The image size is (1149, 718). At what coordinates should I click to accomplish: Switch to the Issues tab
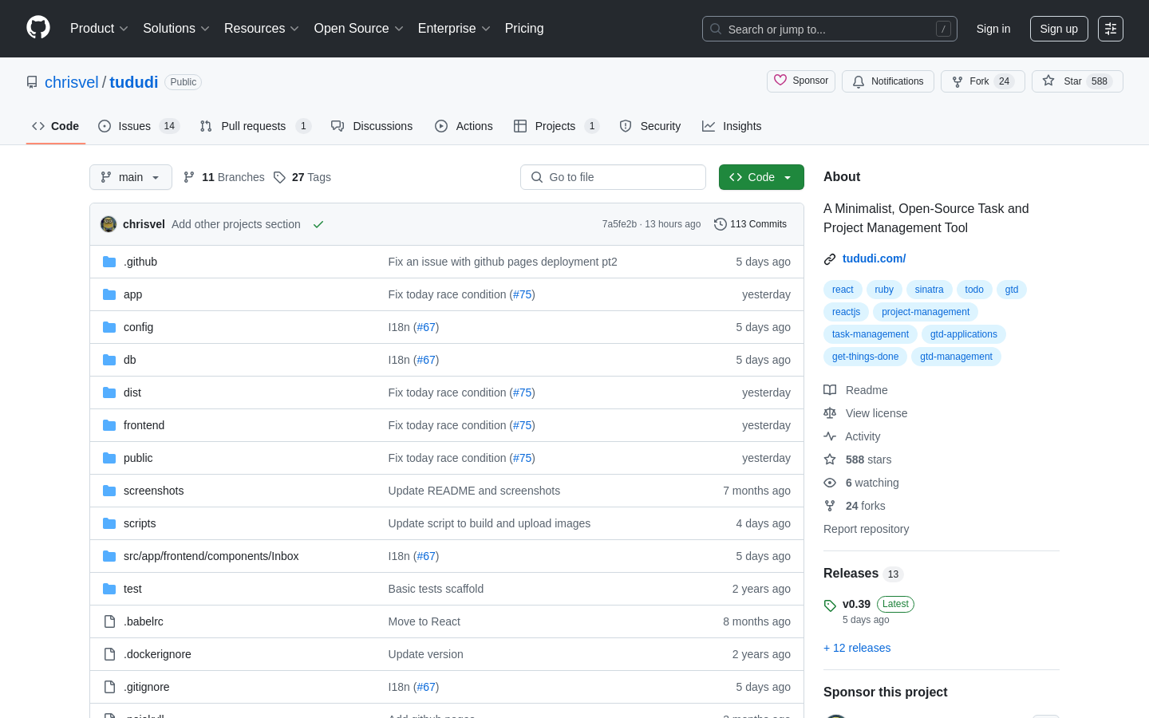pyautogui.click(x=139, y=126)
